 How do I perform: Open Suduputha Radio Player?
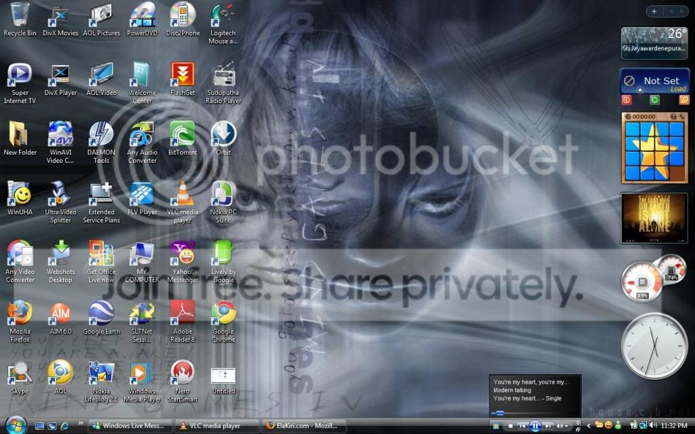[x=223, y=83]
